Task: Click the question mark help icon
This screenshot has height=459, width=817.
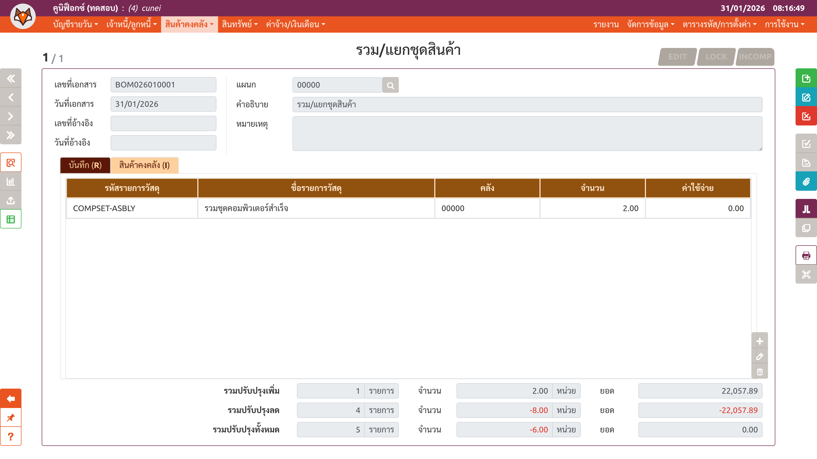Action: tap(11, 437)
